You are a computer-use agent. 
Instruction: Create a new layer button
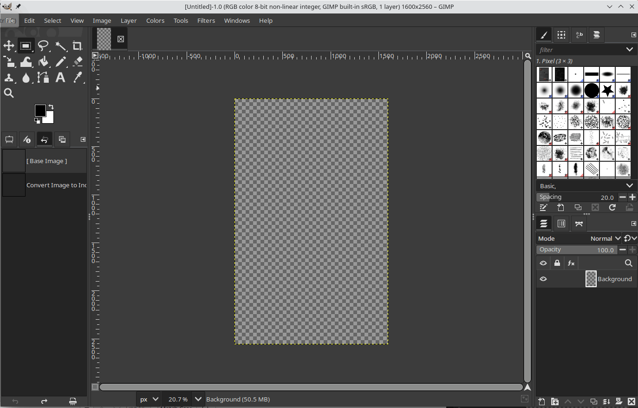pyautogui.click(x=541, y=401)
